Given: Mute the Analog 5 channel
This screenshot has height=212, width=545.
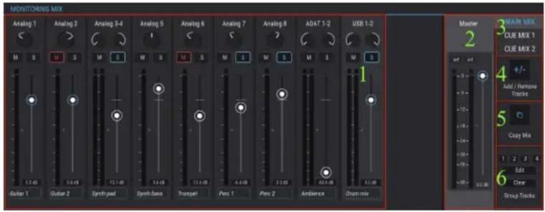Looking at the screenshot, I should (x=143, y=57).
